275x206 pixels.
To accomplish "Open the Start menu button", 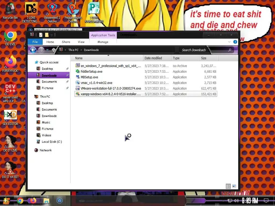I will coord(6,201).
